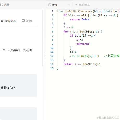
Task: Click the 反馈 feedback icon
Action: tap(23, 21)
